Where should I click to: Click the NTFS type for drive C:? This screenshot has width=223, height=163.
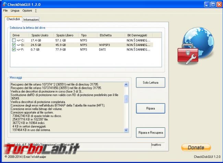[83, 40]
